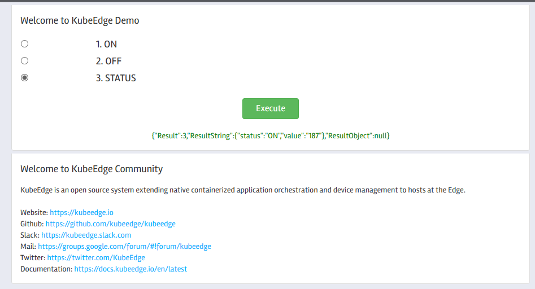
Task: Select the OFF radio button
Action: click(x=24, y=61)
